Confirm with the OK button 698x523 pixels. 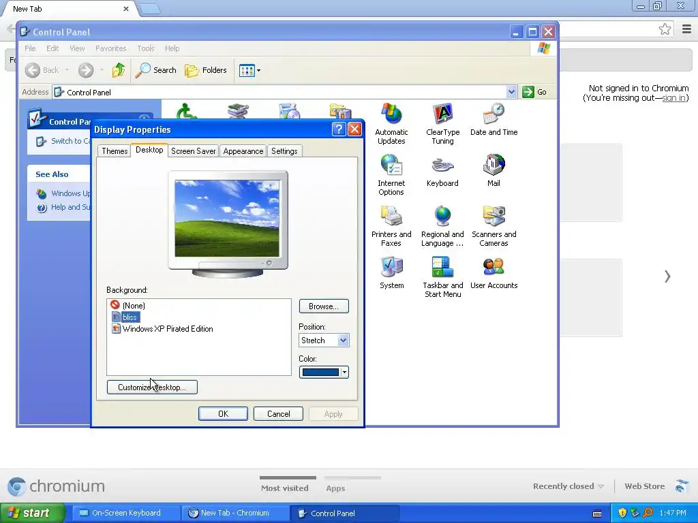click(223, 413)
